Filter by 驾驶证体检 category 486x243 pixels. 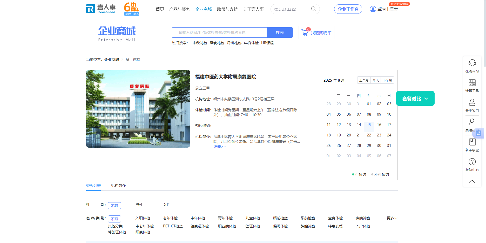click(x=117, y=232)
